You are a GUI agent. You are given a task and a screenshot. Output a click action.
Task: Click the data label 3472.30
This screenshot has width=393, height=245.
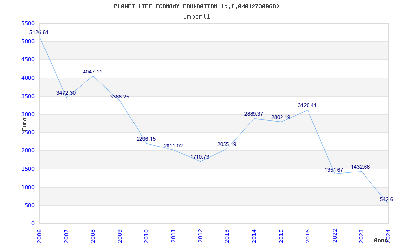pos(66,93)
